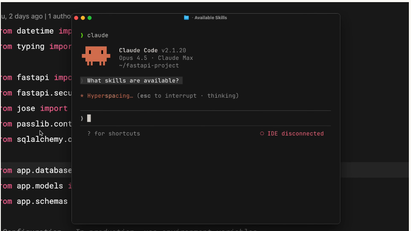Click the '? for shortcuts' hint

(113, 134)
